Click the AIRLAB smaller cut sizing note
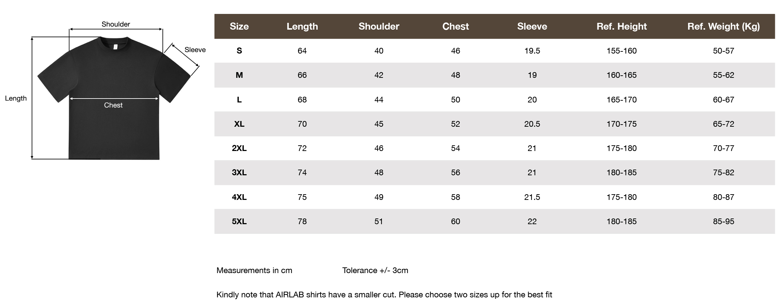Screen dimensions: 782x307 pos(384,295)
